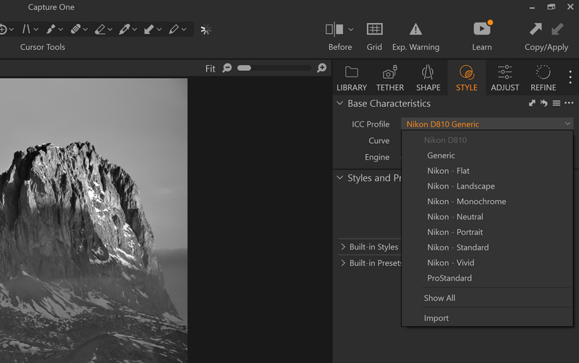The width and height of the screenshot is (579, 363).
Task: Select the pencil annotation cursor tool
Action: pos(174,29)
